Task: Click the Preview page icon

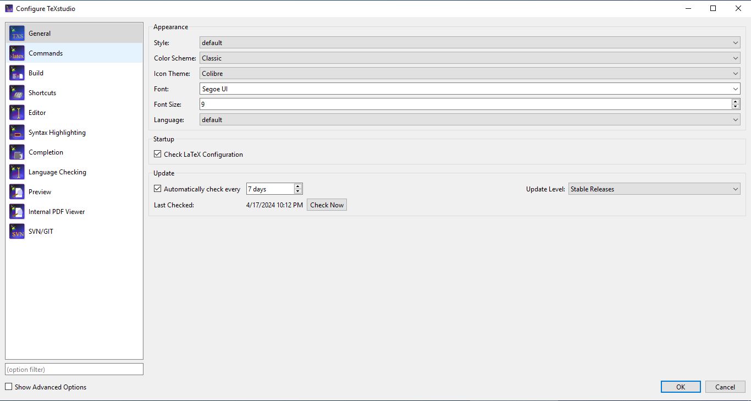Action: pos(17,192)
